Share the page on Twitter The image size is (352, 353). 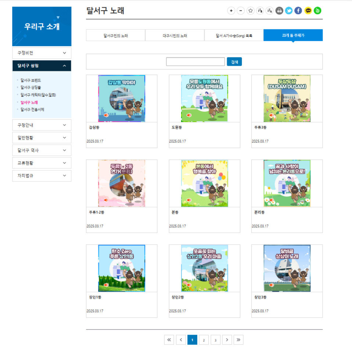(289, 11)
